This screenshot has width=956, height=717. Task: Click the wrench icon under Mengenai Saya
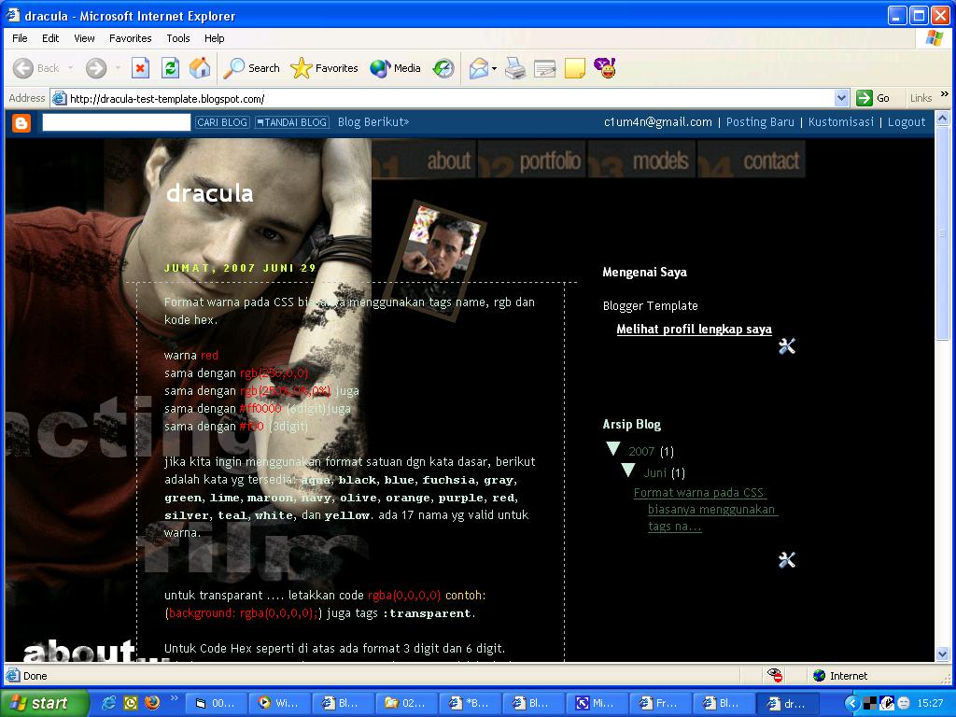(x=786, y=346)
